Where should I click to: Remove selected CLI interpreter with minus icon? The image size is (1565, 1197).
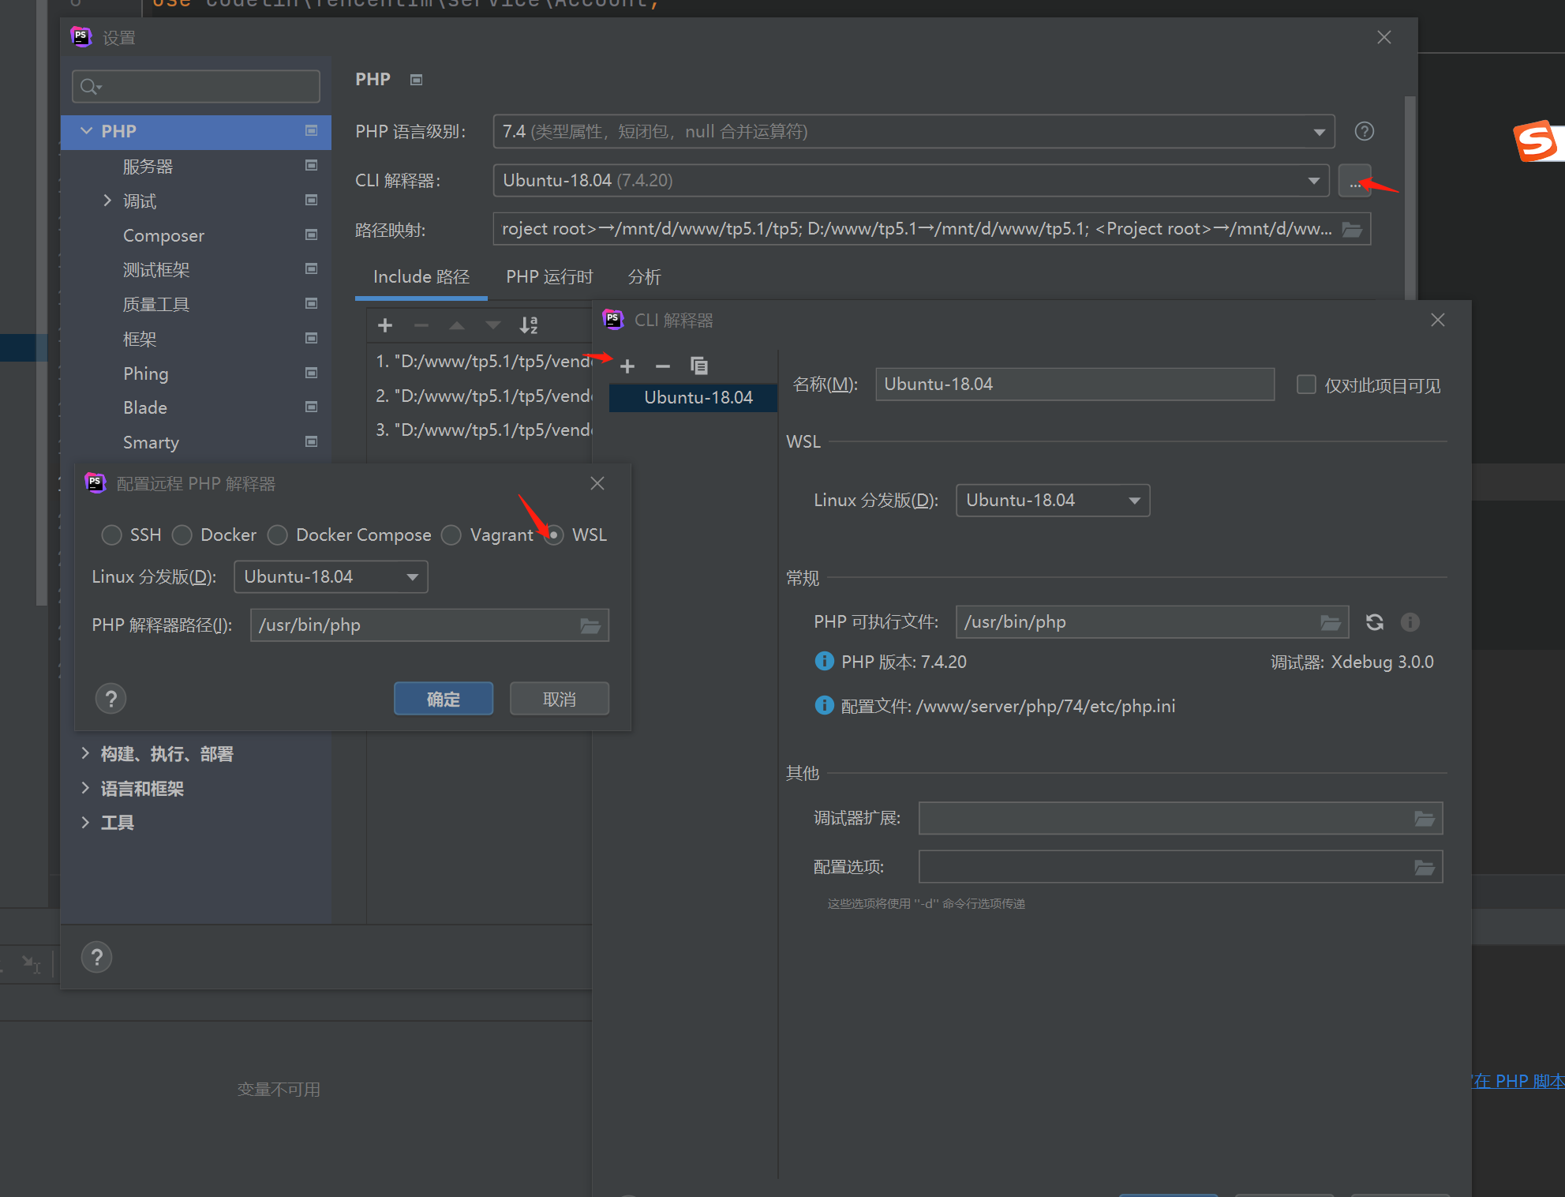(x=663, y=366)
